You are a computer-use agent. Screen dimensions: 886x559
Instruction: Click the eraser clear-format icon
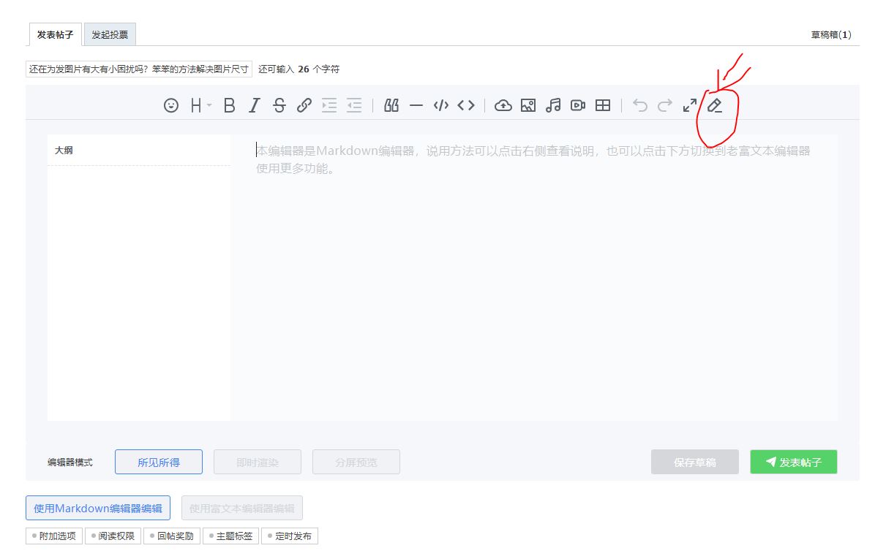[x=715, y=105]
